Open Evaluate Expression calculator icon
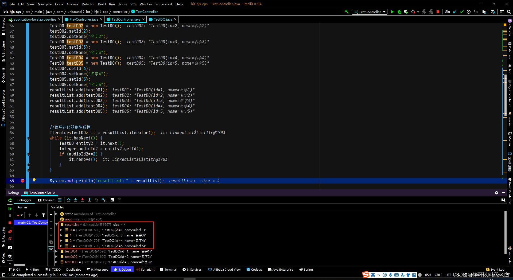Viewport: 513px width, 280px height. tap(112, 200)
